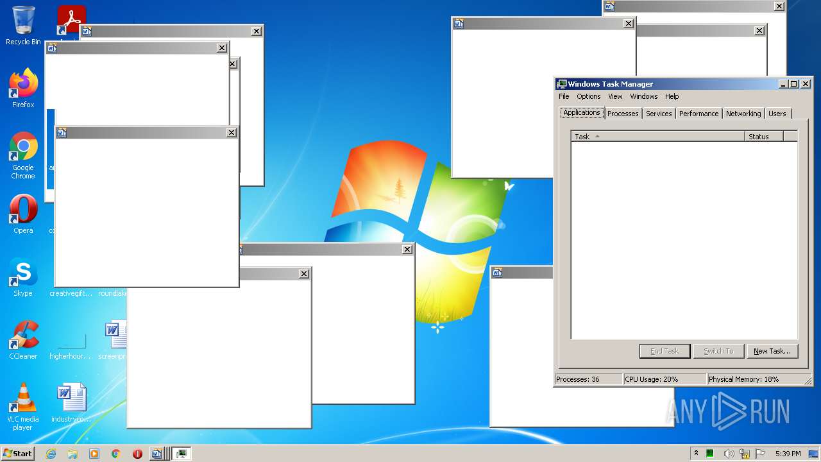Launch CCleaner desktop shortcut
The height and width of the screenshot is (462, 821).
23,340
